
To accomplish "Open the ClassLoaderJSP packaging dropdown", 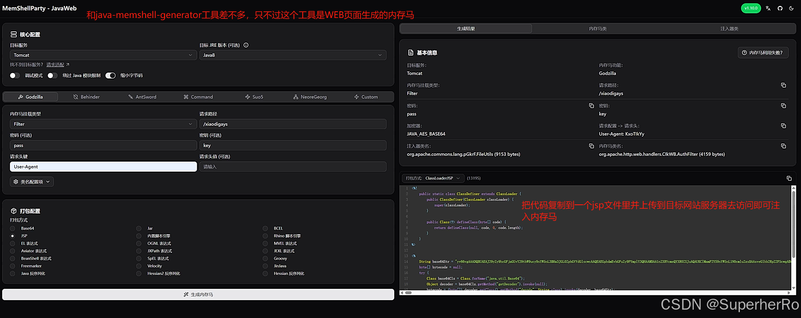I will point(433,178).
